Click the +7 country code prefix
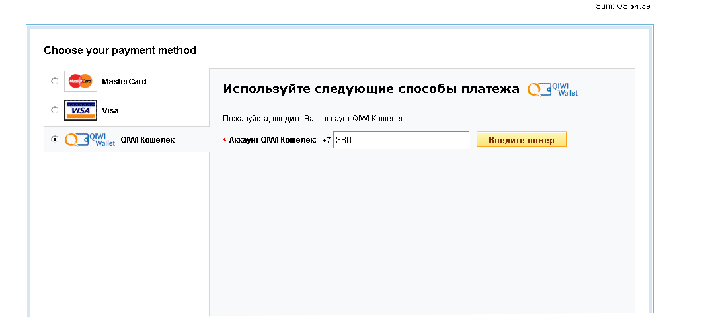 pos(327,140)
